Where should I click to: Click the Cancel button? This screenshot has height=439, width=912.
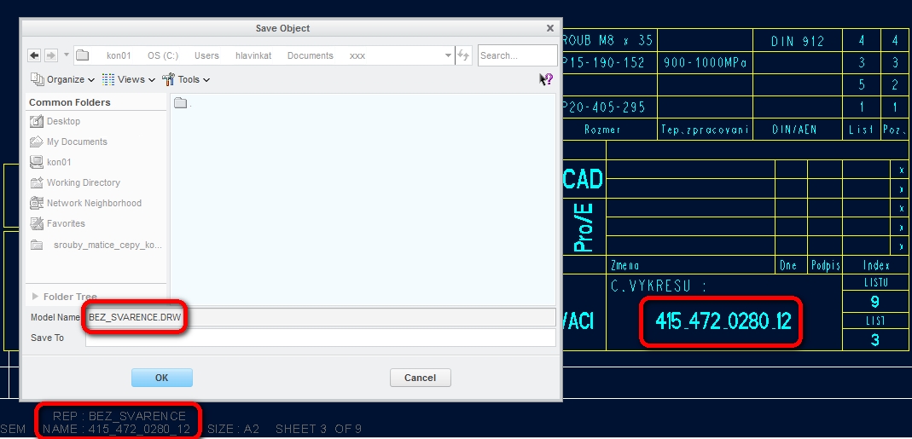420,378
